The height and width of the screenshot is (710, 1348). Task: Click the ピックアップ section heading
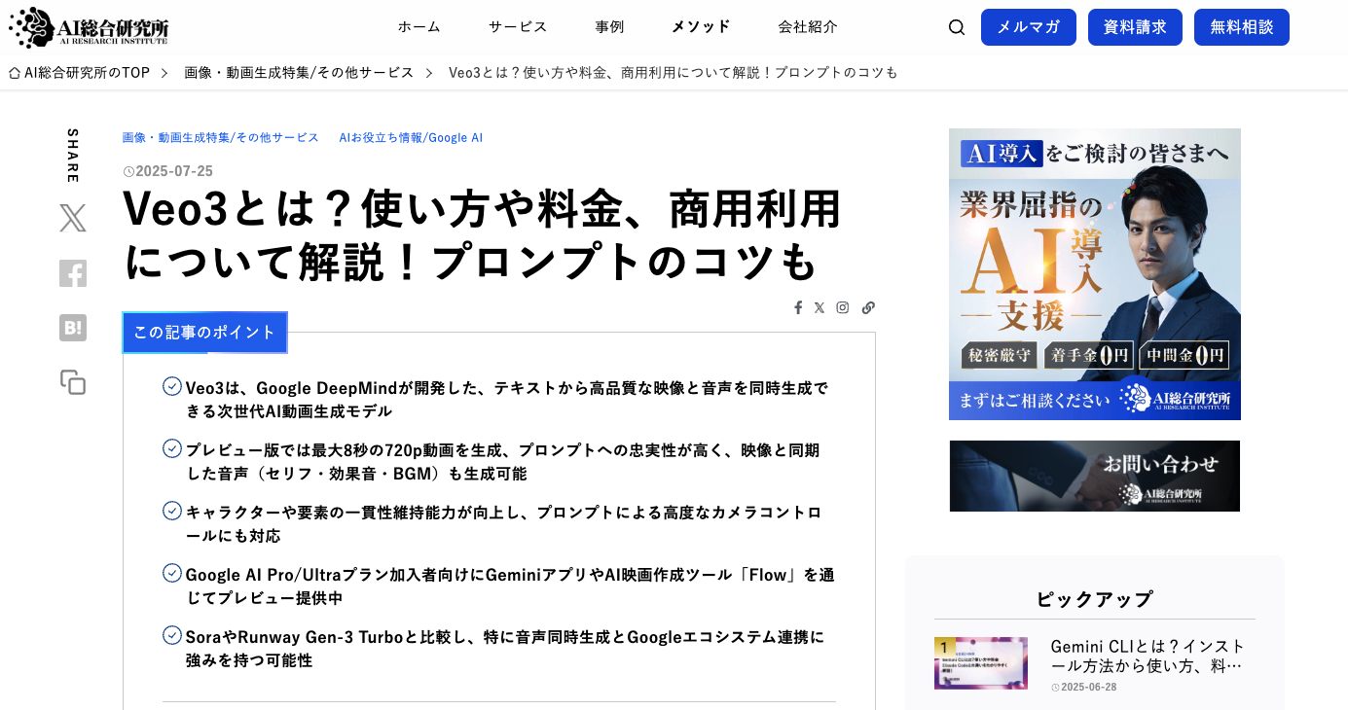[x=1095, y=599]
